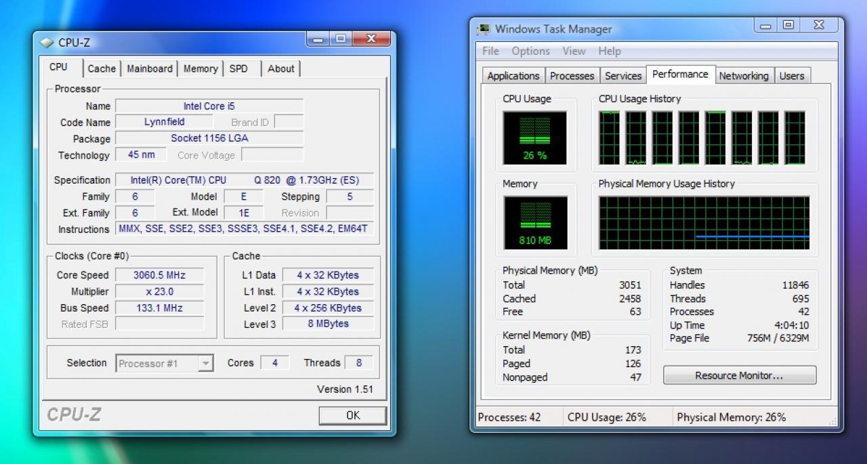Click the Threads value '695' in System

pos(801,299)
